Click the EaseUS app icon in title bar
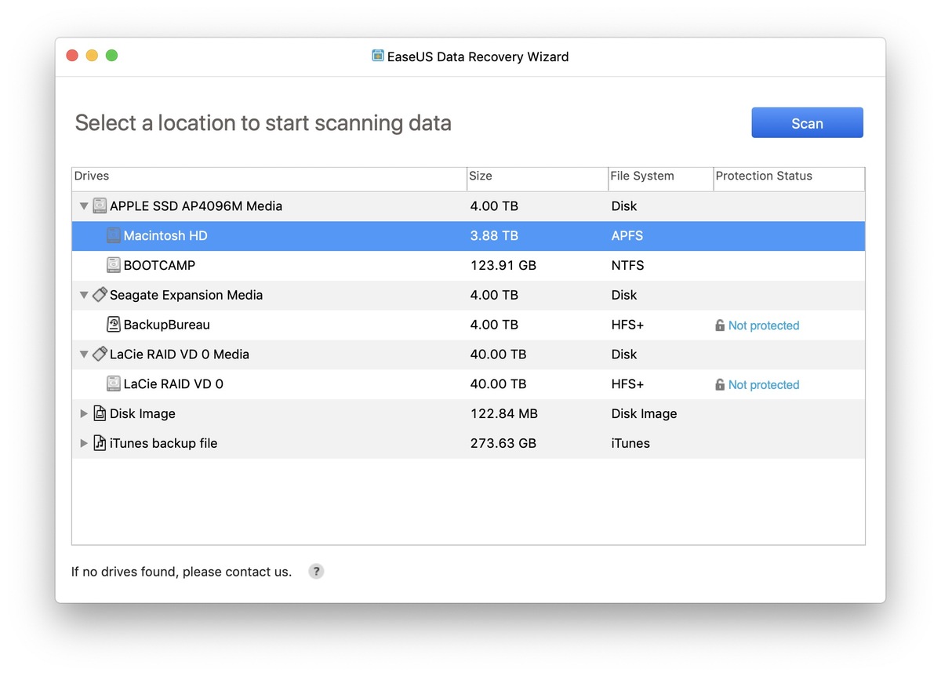This screenshot has height=676, width=941. tap(378, 56)
